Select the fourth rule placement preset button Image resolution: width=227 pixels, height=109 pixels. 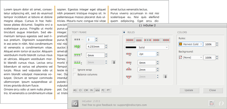click(157, 40)
